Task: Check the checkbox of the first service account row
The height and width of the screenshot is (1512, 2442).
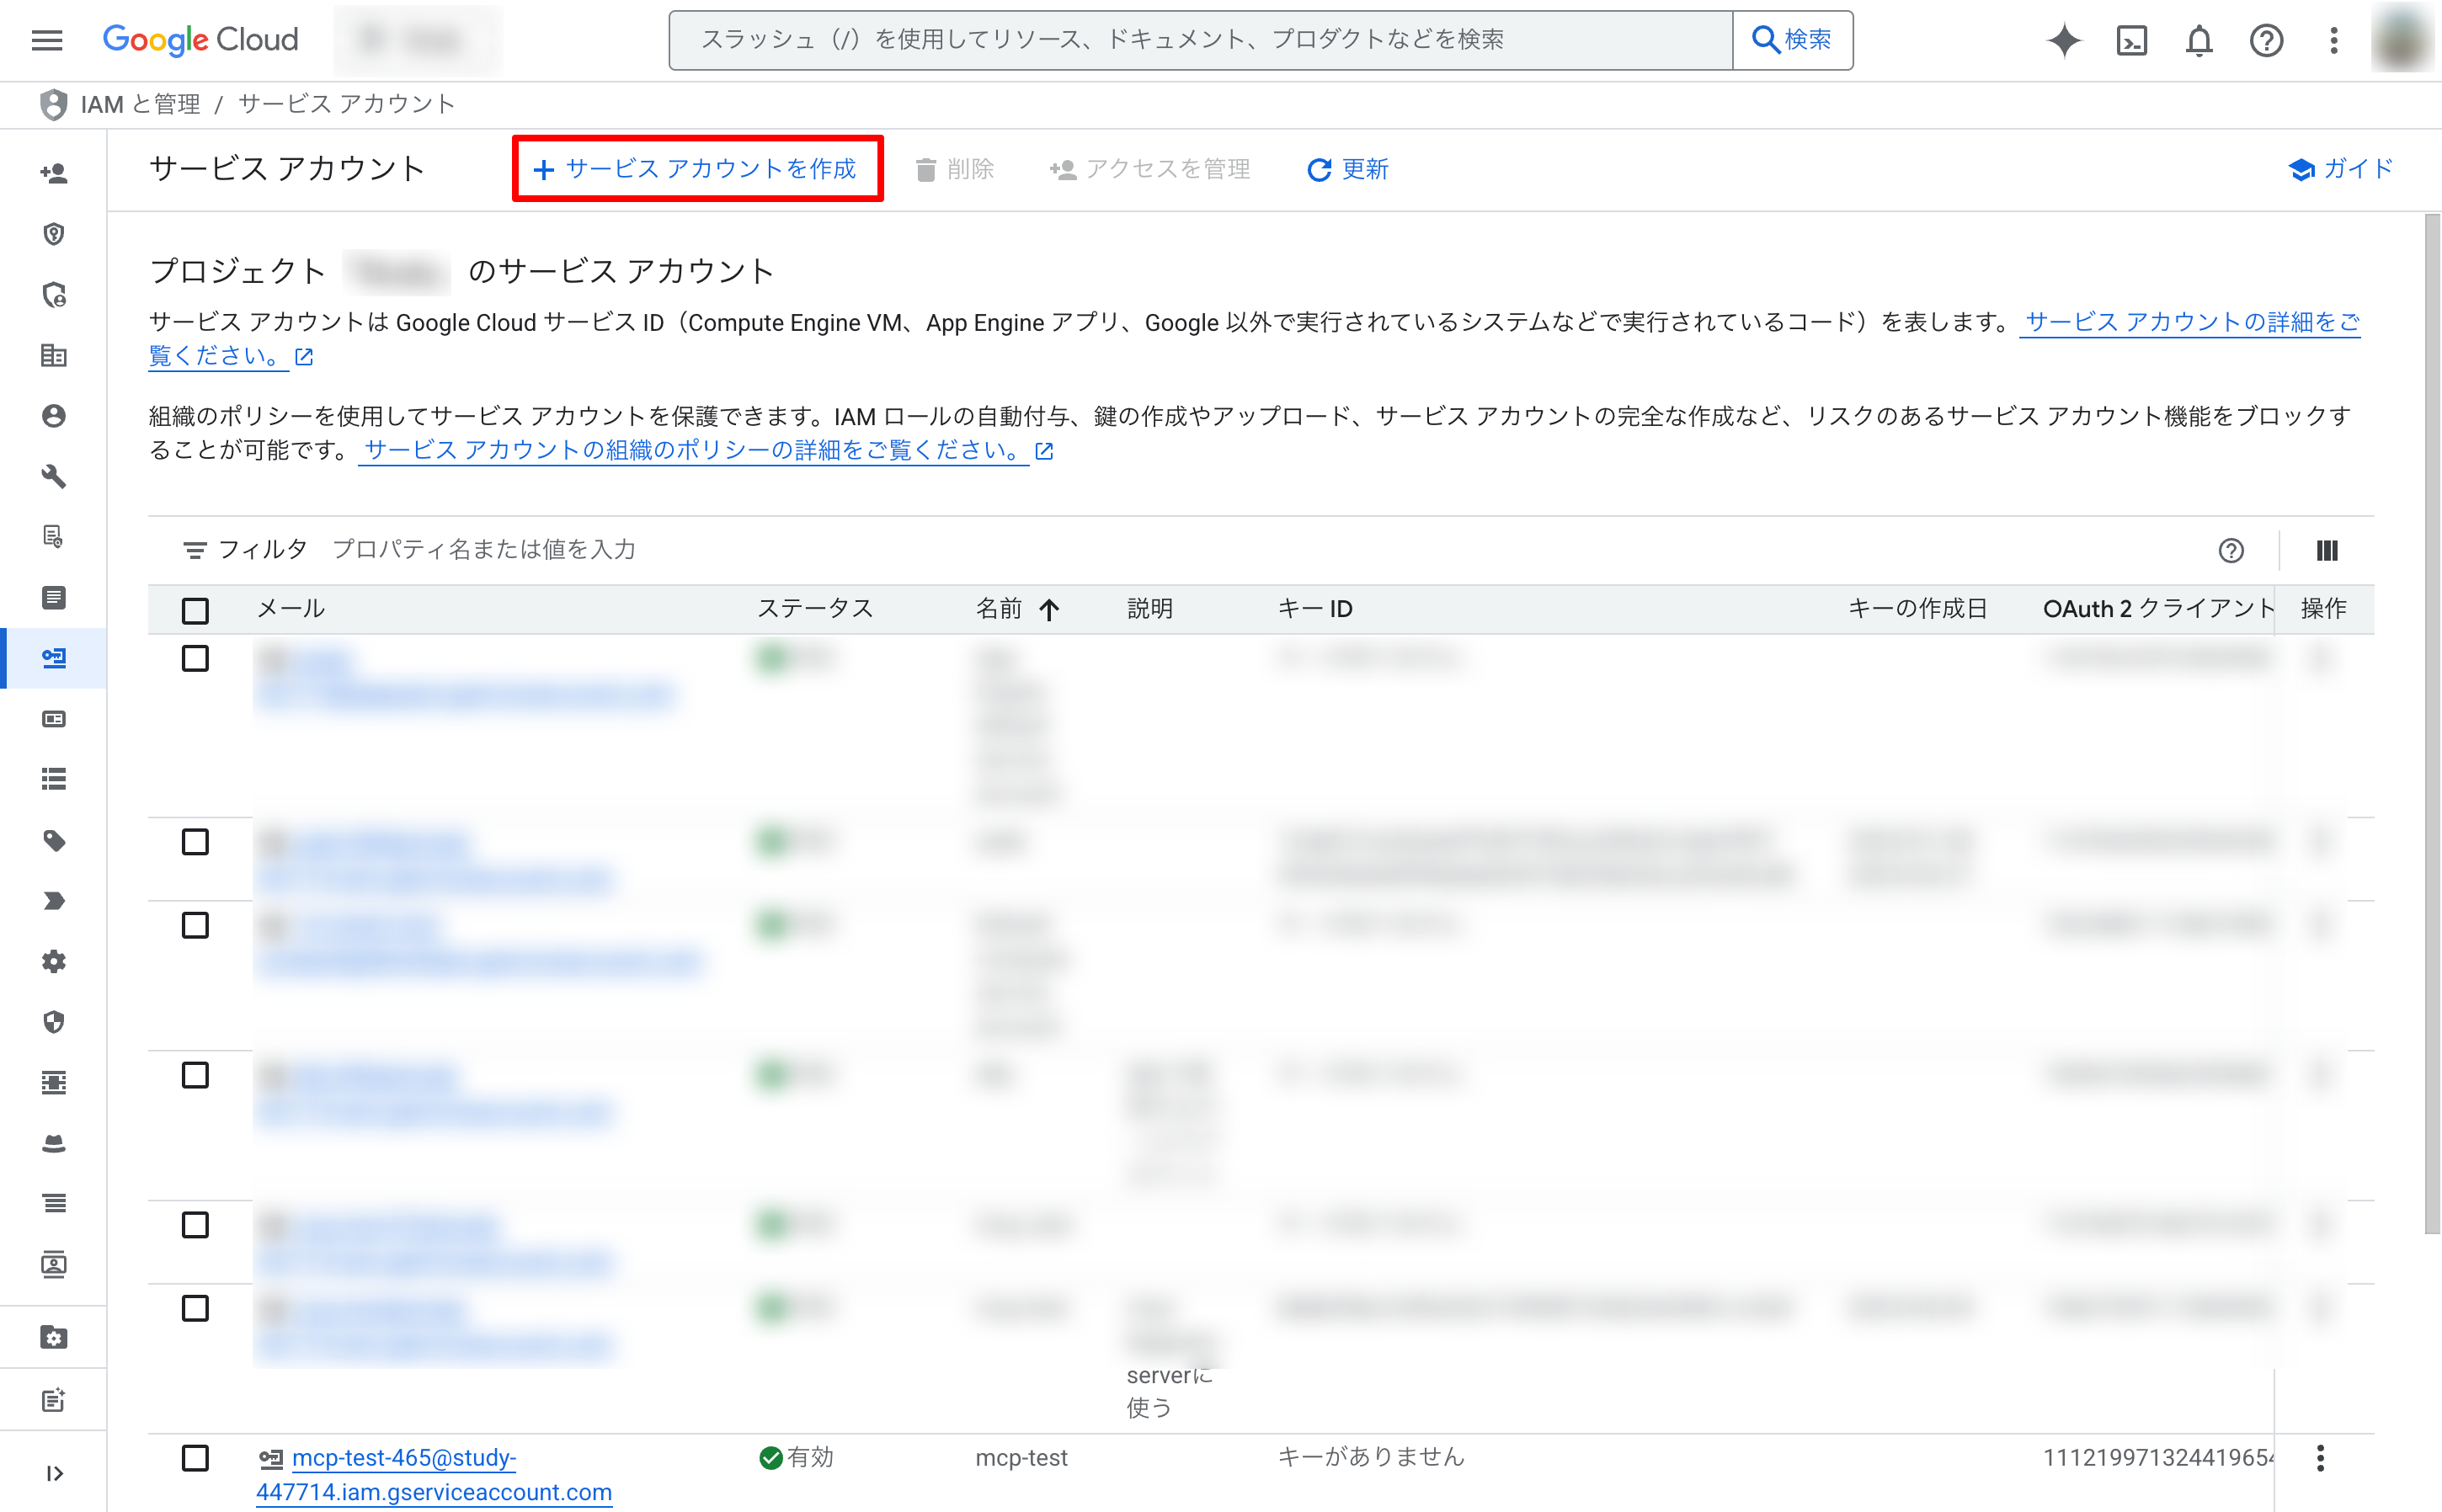Action: (196, 660)
